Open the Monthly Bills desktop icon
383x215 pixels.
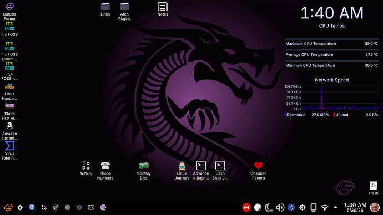143,171
